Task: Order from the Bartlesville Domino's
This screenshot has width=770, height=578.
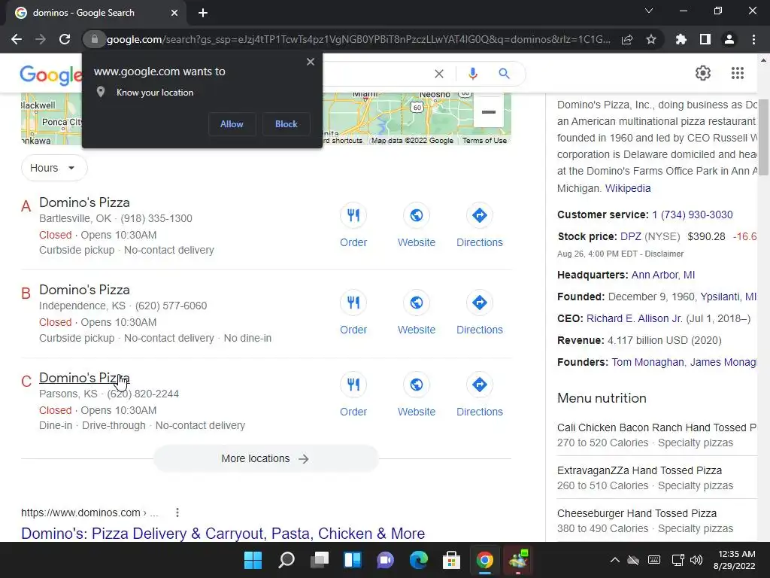Action: [353, 225]
